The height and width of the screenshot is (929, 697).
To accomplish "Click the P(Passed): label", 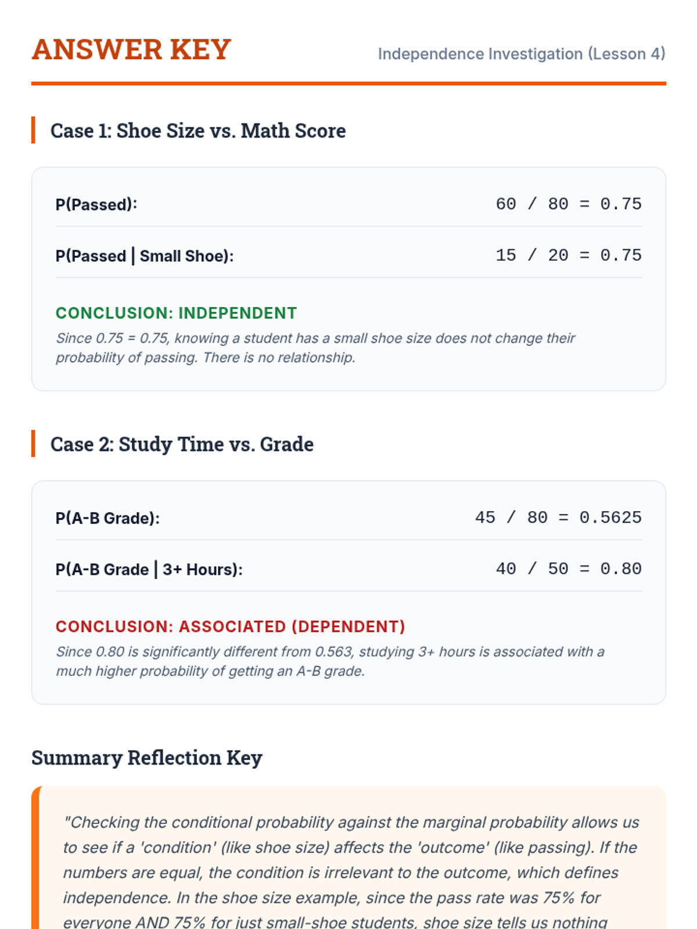I will (x=96, y=204).
